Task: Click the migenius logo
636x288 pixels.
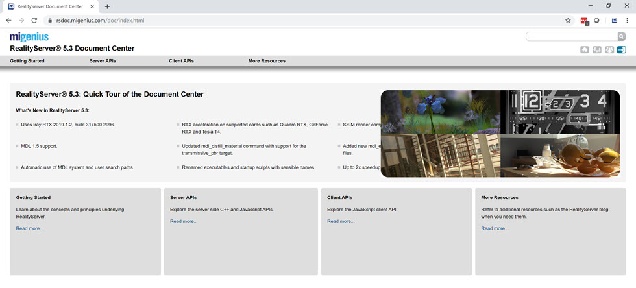Action: [x=29, y=37]
